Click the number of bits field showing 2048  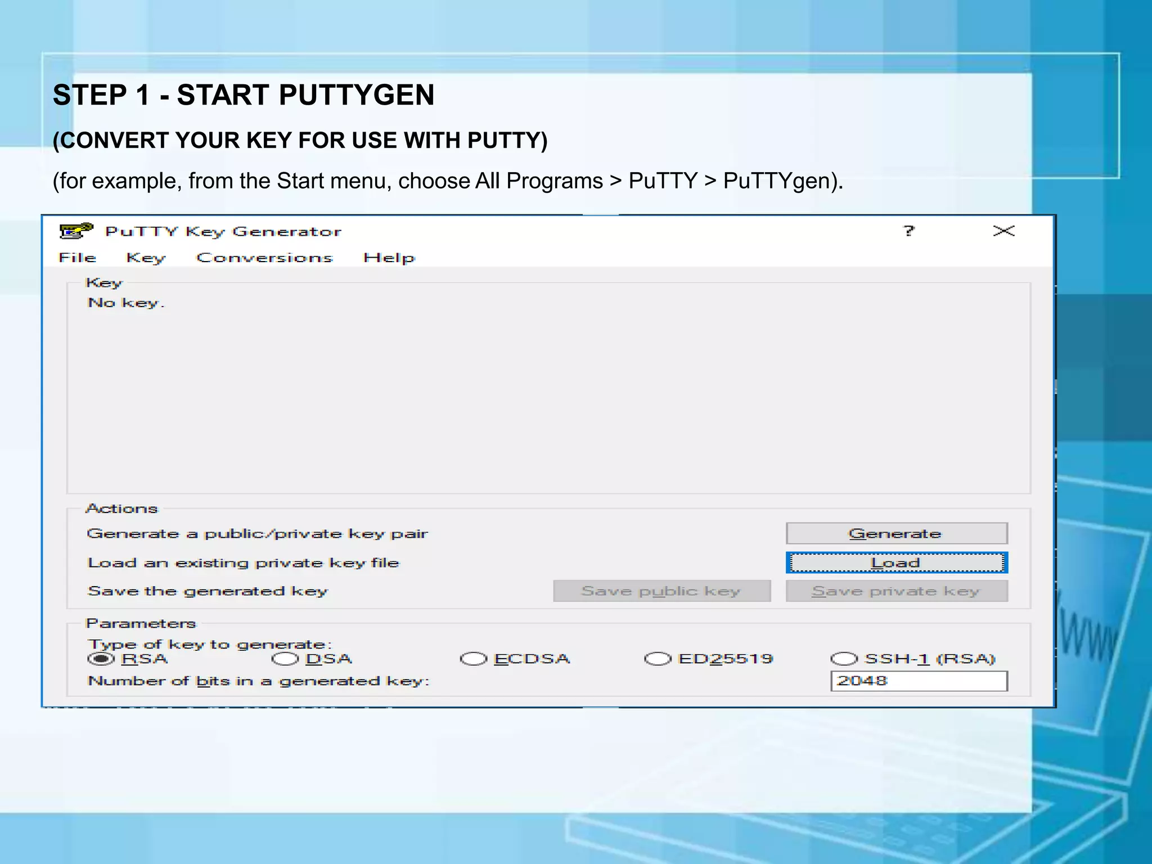pyautogui.click(x=919, y=681)
